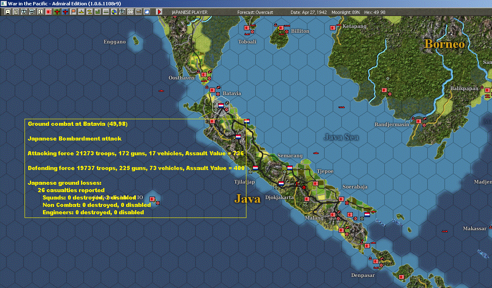Click the rising sun flag toolbar icon
Viewport: 492px width, 288px height.
pos(48,12)
